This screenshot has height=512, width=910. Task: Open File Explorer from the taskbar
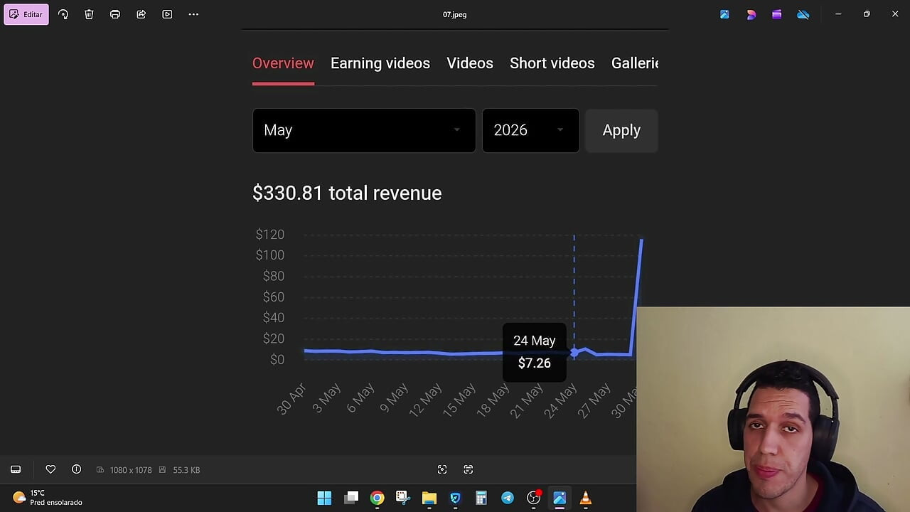tap(429, 498)
